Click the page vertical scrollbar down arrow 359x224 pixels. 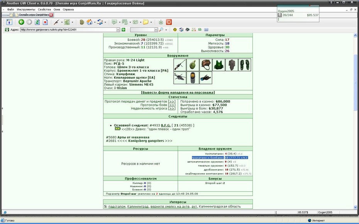pyautogui.click(x=356, y=207)
